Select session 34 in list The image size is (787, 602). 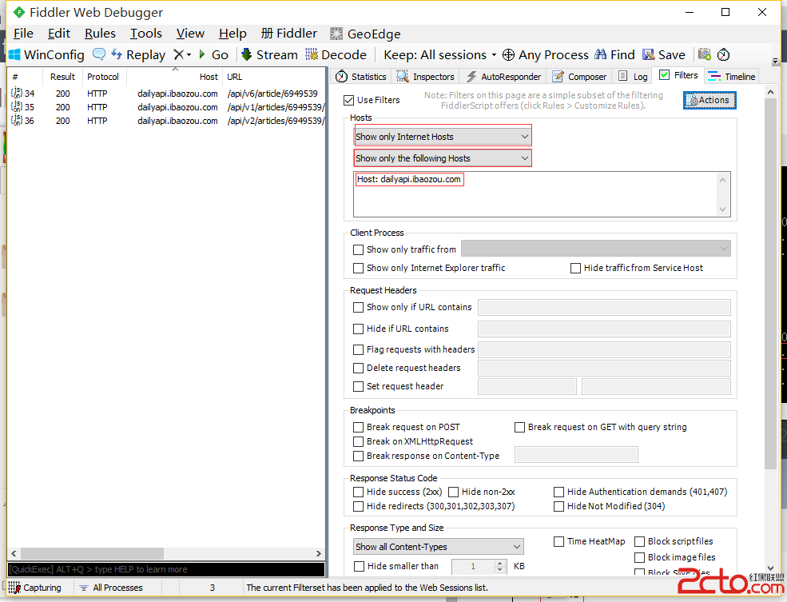(165, 94)
